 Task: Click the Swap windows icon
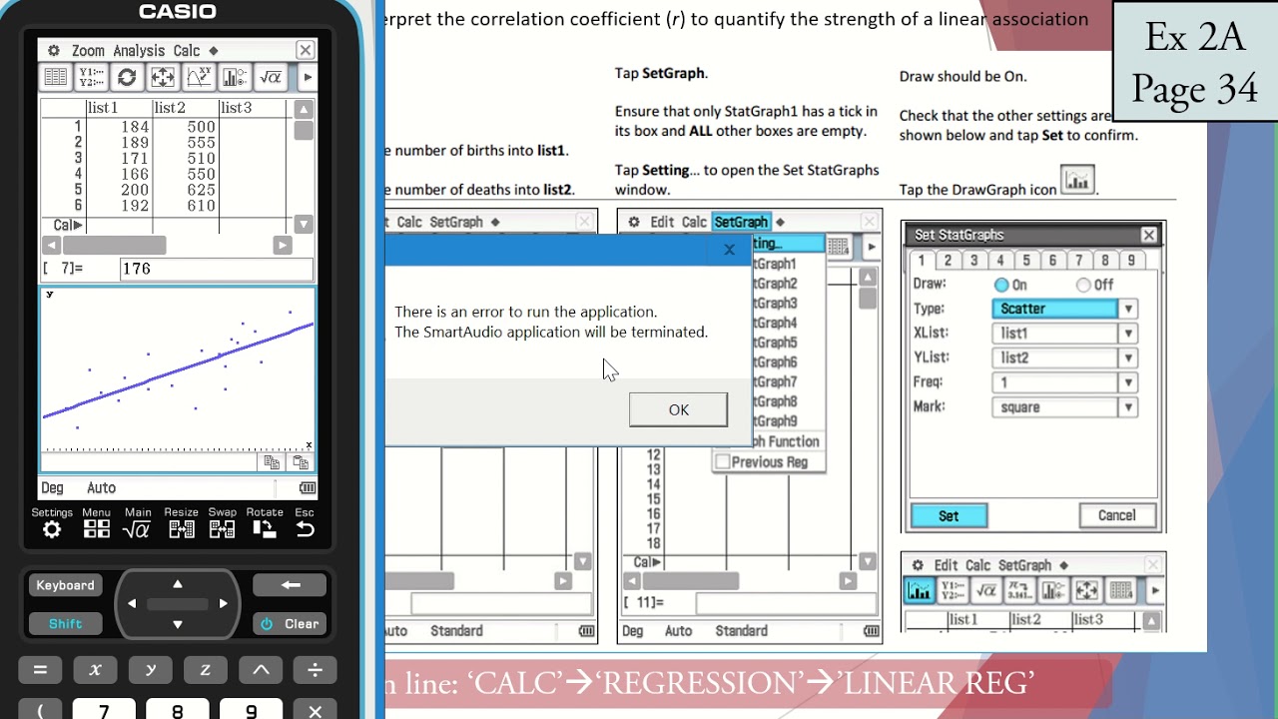(222, 529)
